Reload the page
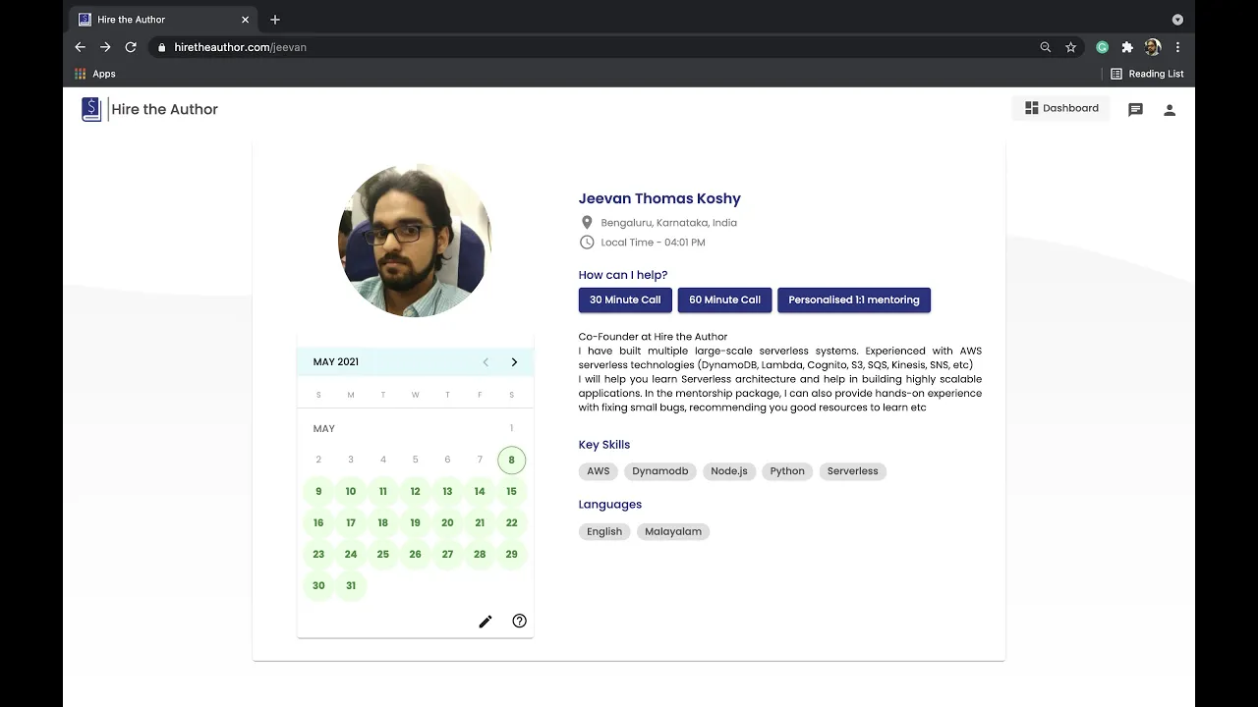 pos(131,47)
